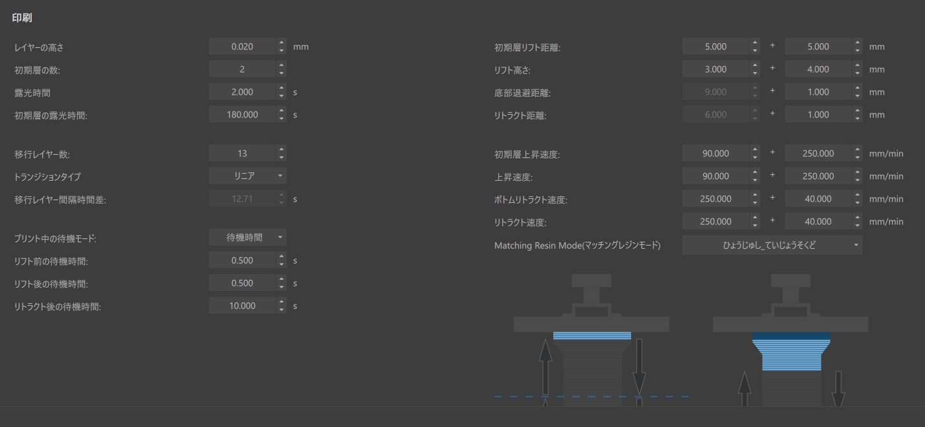Click the up arrow of リフト高さ first value

[755, 65]
